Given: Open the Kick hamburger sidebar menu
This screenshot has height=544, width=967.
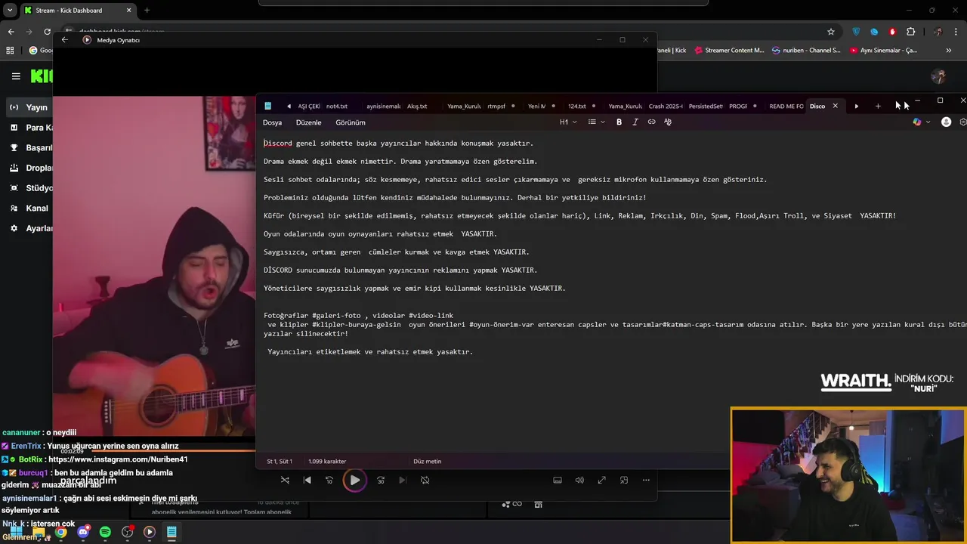Looking at the screenshot, I should point(16,76).
